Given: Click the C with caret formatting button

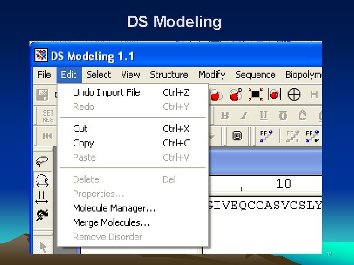Looking at the screenshot, I should coord(302,115).
